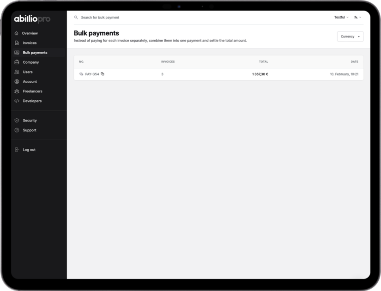Image resolution: width=381 pixels, height=291 pixels.
Task: Click the 10. February, 10:21 date
Action: pyautogui.click(x=344, y=74)
